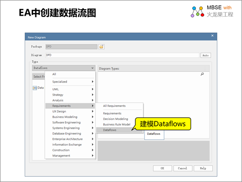This screenshot has height=182, width=242.
Task: Click the search magnifier in Diagram Types
Action: tap(202, 74)
